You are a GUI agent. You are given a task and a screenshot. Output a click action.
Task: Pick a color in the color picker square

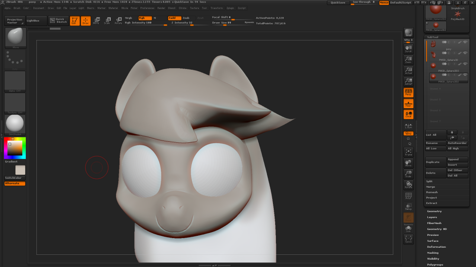(15, 149)
